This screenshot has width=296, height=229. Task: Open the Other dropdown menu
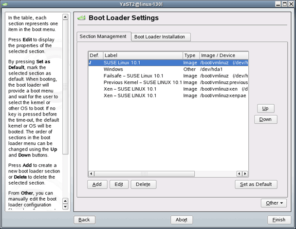click(x=274, y=203)
